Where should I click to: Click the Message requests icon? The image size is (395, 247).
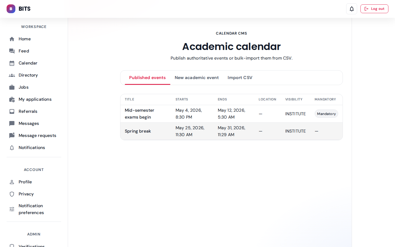coord(12,136)
